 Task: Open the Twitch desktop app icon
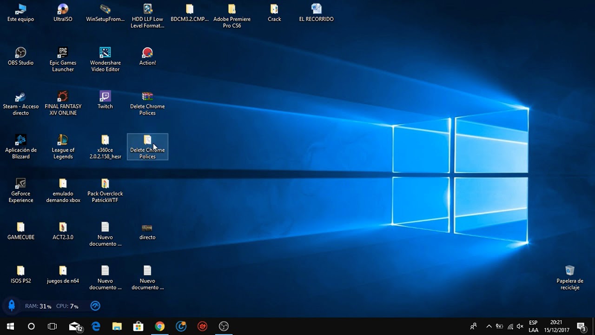105,100
